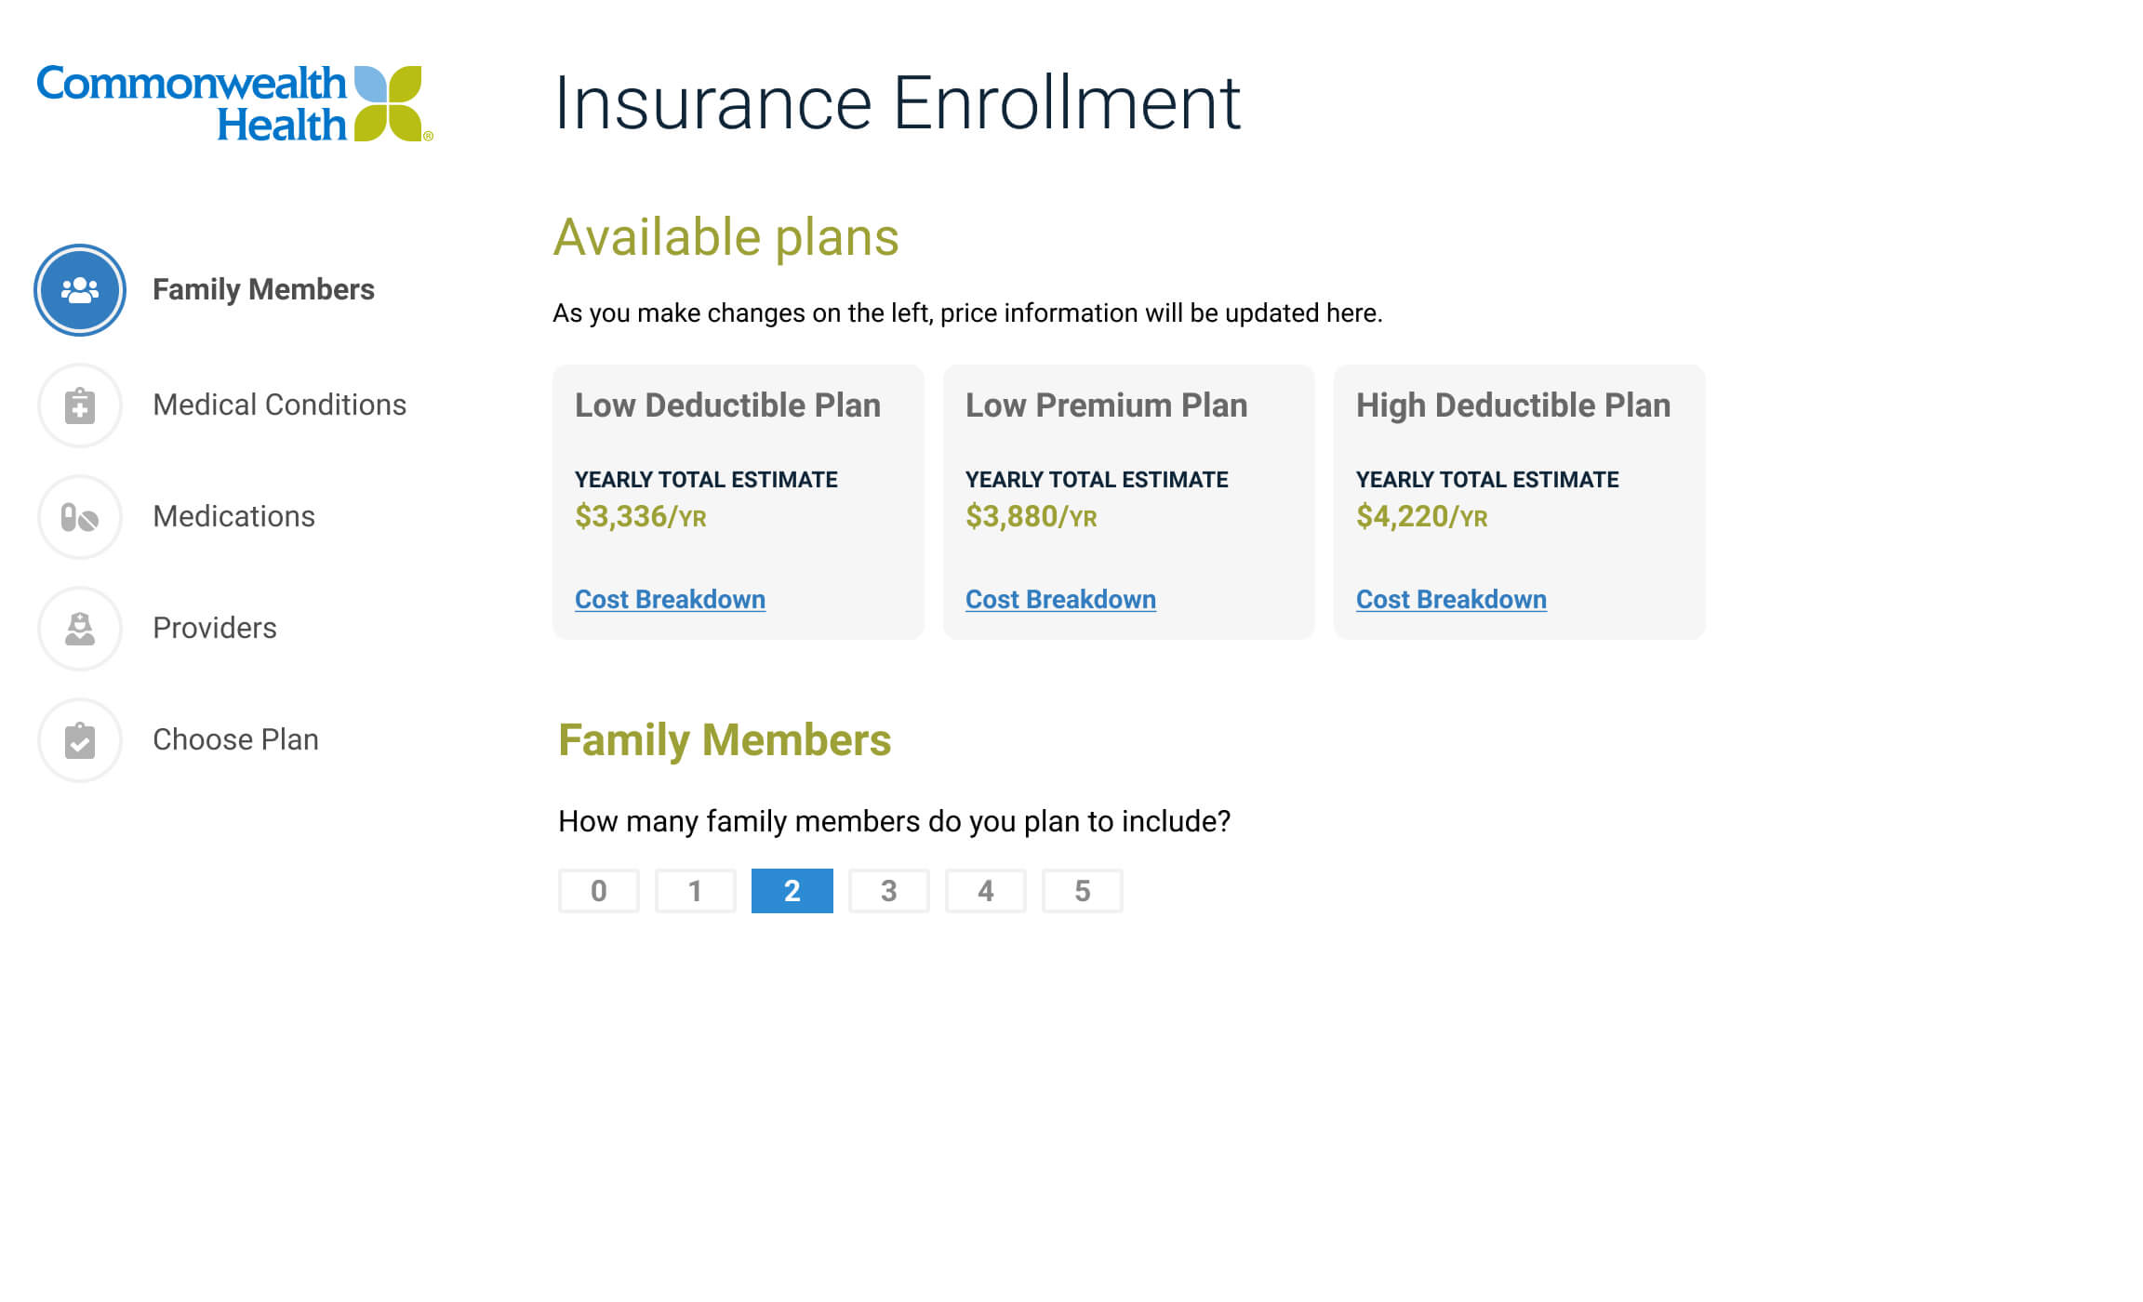Switch to the Providers step label
The image size is (2143, 1302).
[x=215, y=629]
